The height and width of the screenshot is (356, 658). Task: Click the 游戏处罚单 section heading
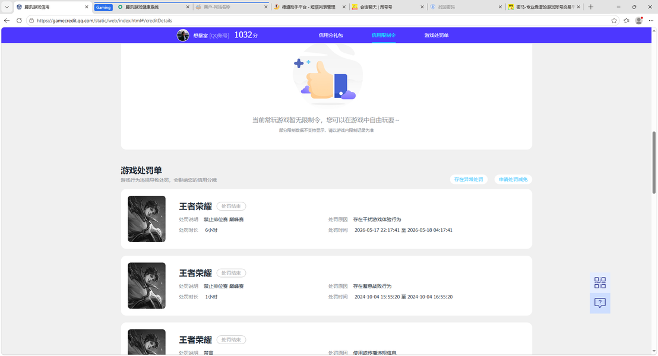click(x=141, y=170)
